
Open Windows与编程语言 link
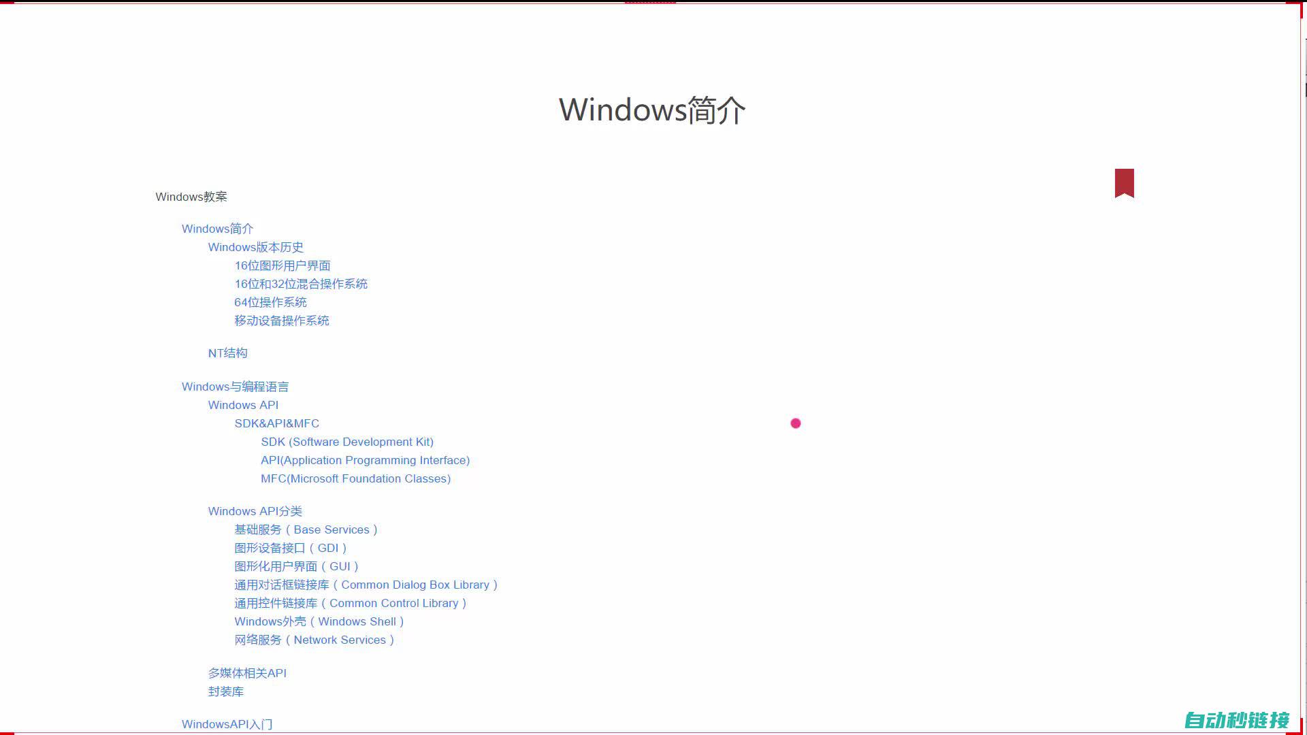235,387
